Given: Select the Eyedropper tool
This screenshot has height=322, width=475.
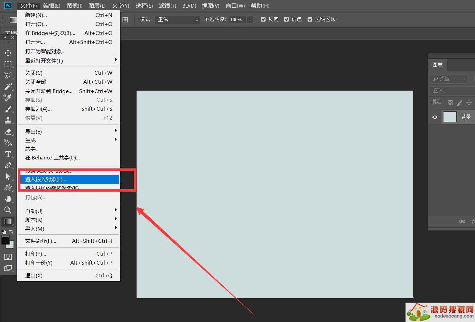Looking at the screenshot, I should (x=8, y=98).
